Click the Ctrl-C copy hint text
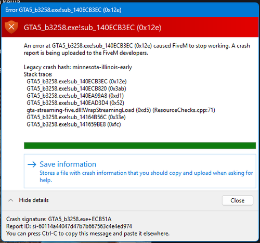Image resolution: width=260 pixels, height=243 pixels. (88, 234)
